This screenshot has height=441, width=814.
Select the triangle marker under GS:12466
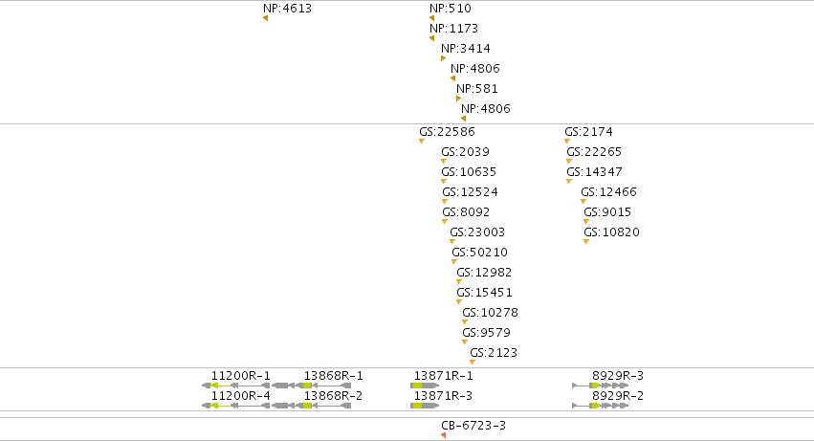point(583,202)
